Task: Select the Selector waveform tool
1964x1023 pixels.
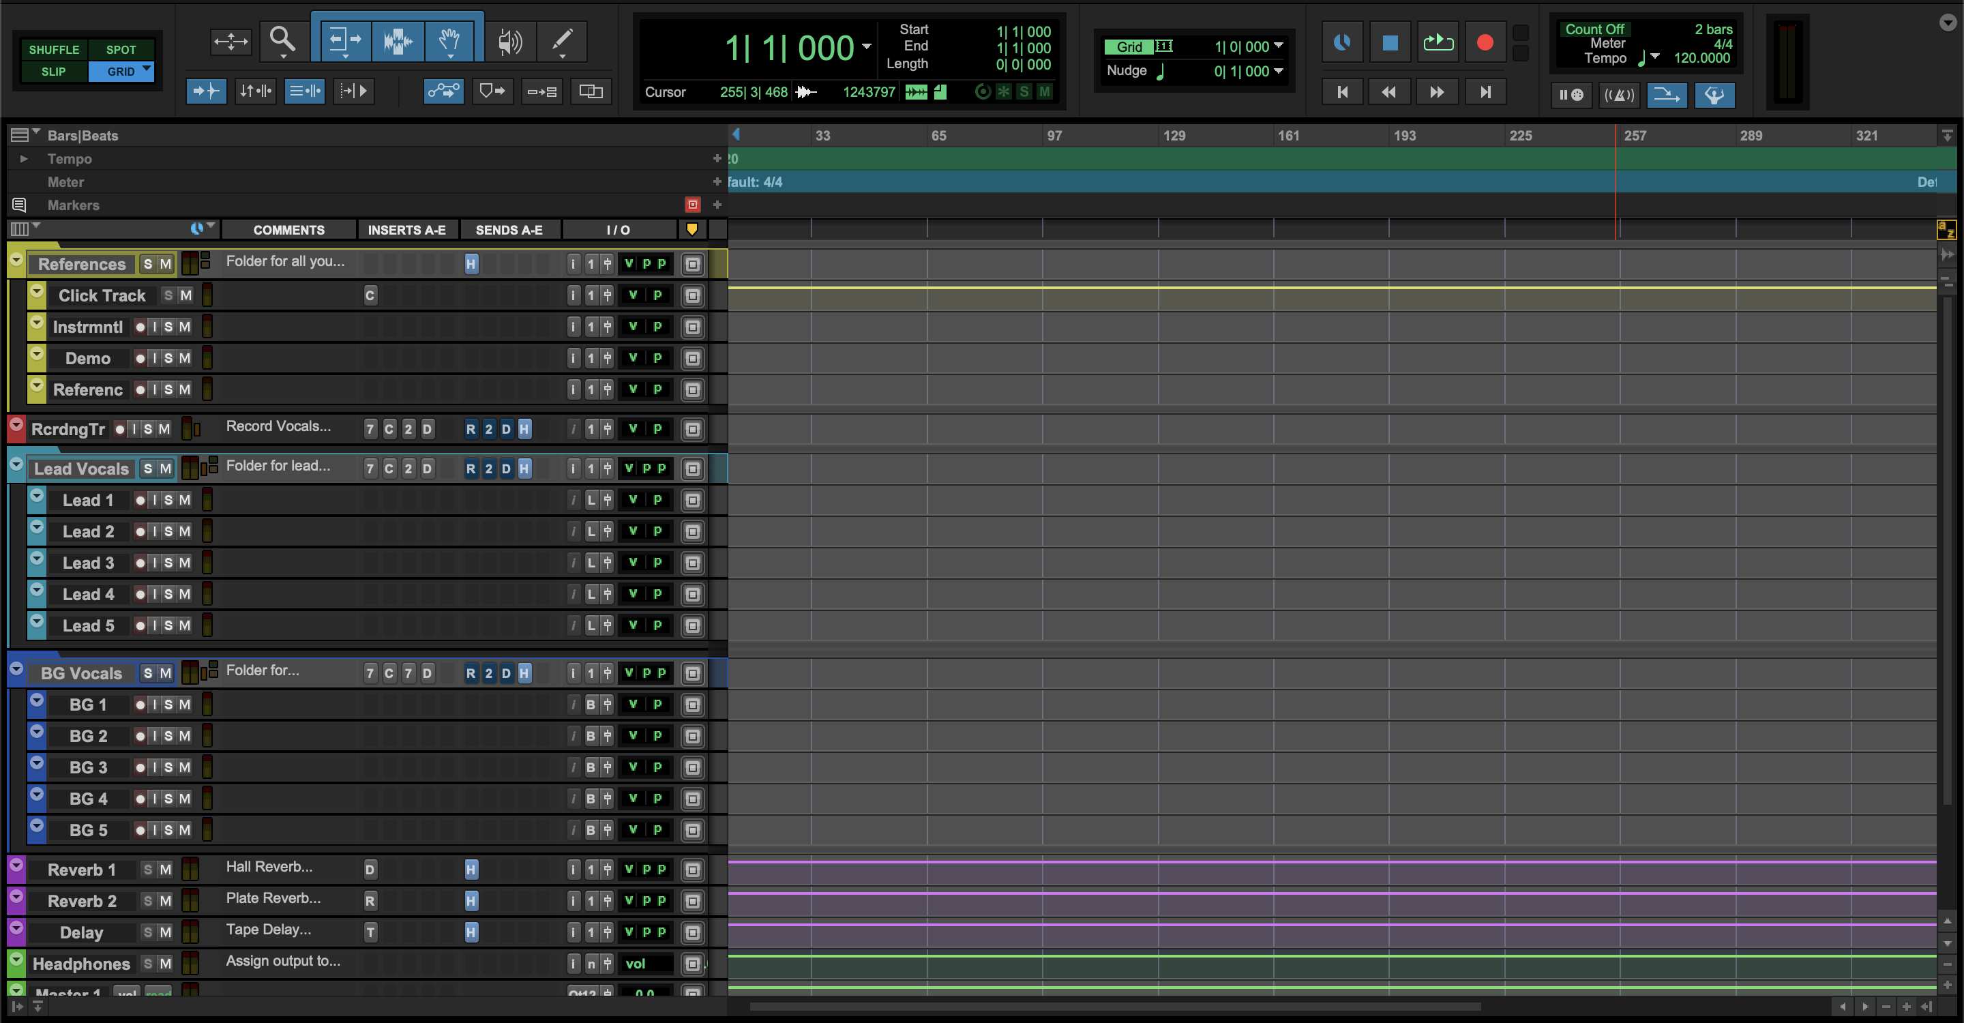Action: click(397, 41)
